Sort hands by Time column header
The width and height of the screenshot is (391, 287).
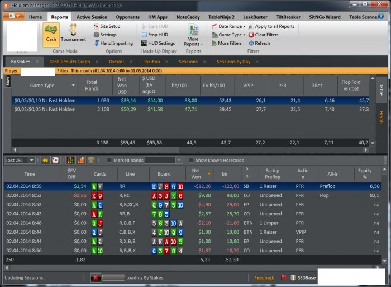[x=30, y=174]
